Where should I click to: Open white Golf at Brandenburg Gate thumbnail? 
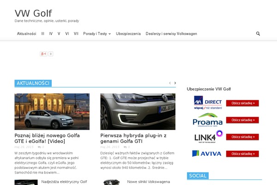tap(52, 112)
